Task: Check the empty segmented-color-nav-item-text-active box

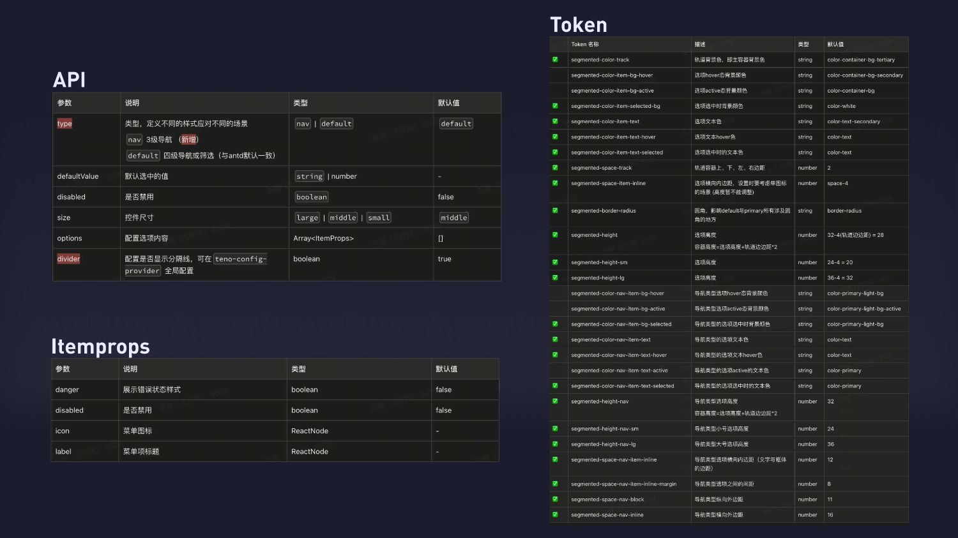Action: click(x=555, y=371)
